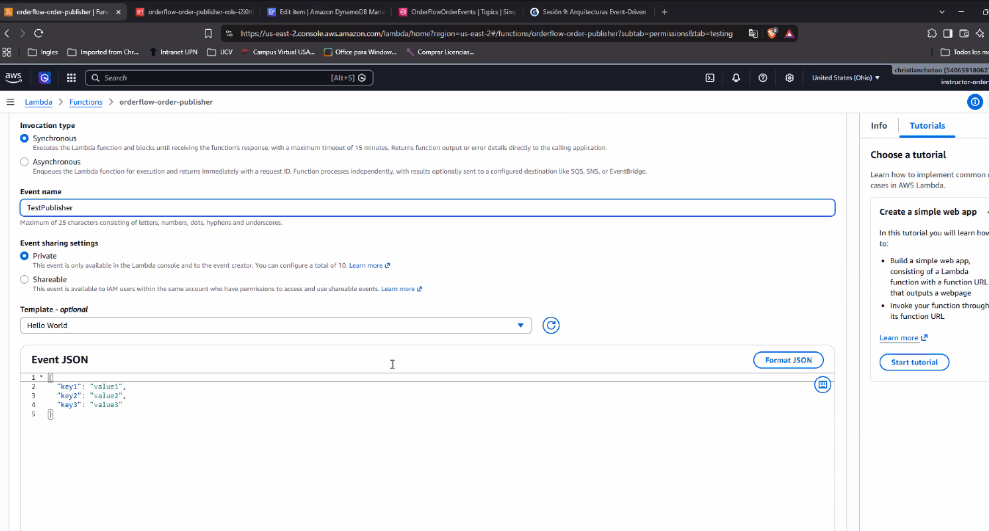The height and width of the screenshot is (531, 989).
Task: Select Shareable event sharing
Action: [25, 280]
